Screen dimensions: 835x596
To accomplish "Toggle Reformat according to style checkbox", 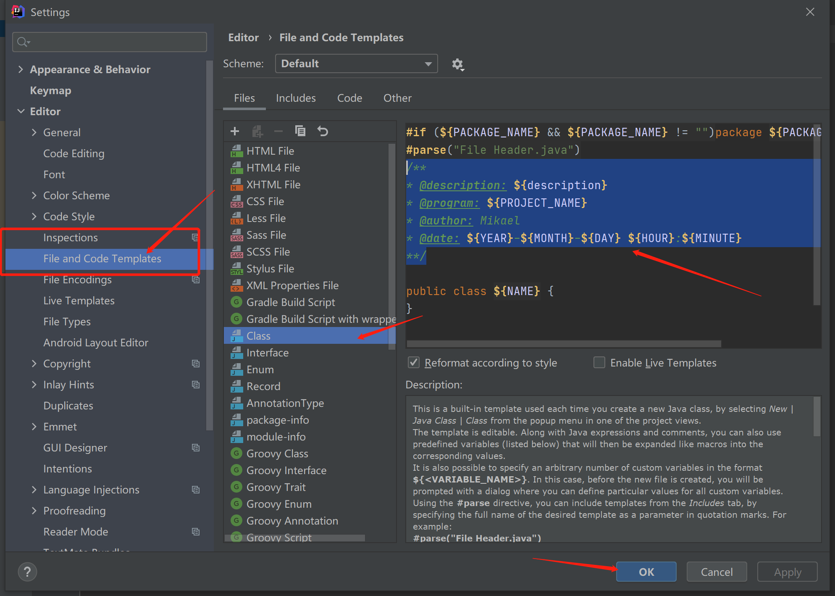I will [414, 362].
